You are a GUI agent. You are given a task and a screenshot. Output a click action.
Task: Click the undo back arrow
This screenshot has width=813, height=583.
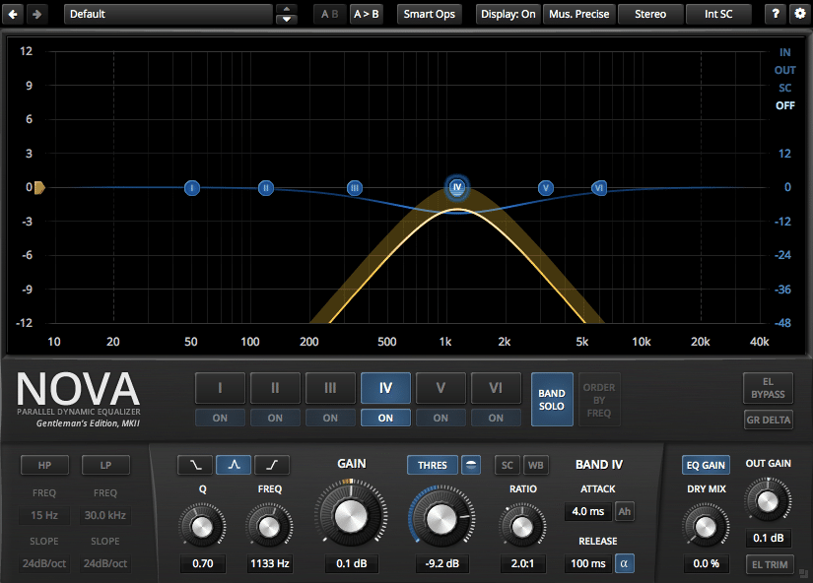[13, 14]
